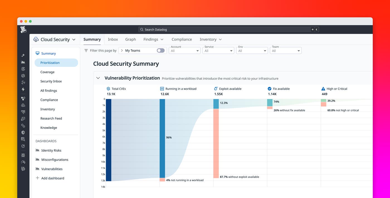Click the radar target icon in dark sidebar

coord(23,69)
